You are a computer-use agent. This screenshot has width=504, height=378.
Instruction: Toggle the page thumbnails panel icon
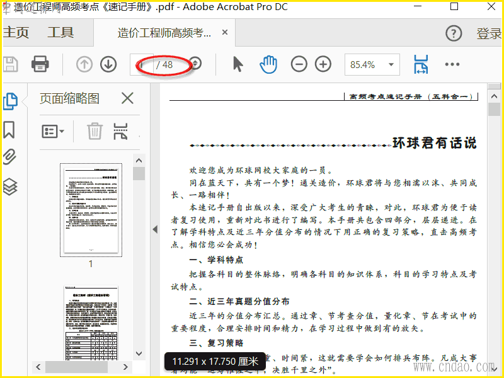(10, 101)
